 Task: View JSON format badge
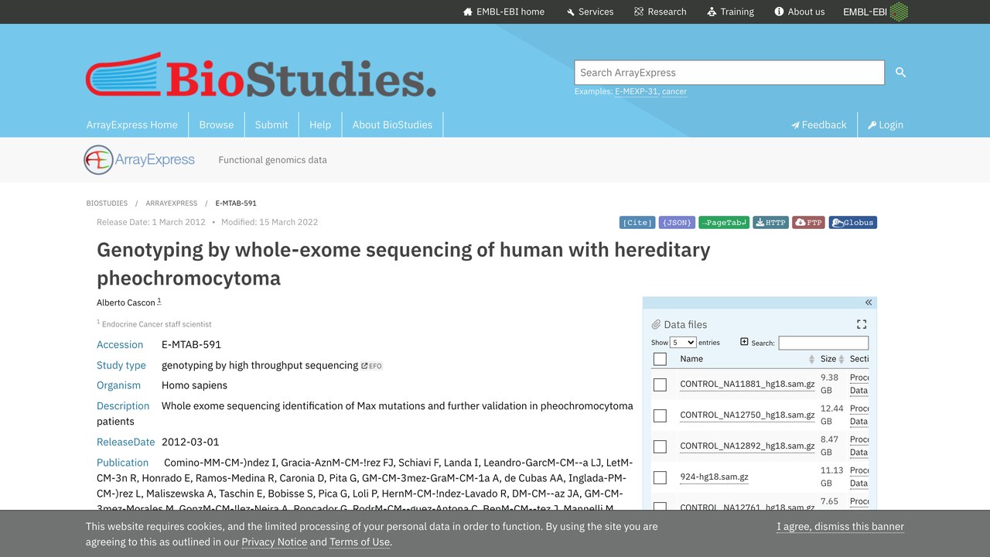tap(677, 223)
